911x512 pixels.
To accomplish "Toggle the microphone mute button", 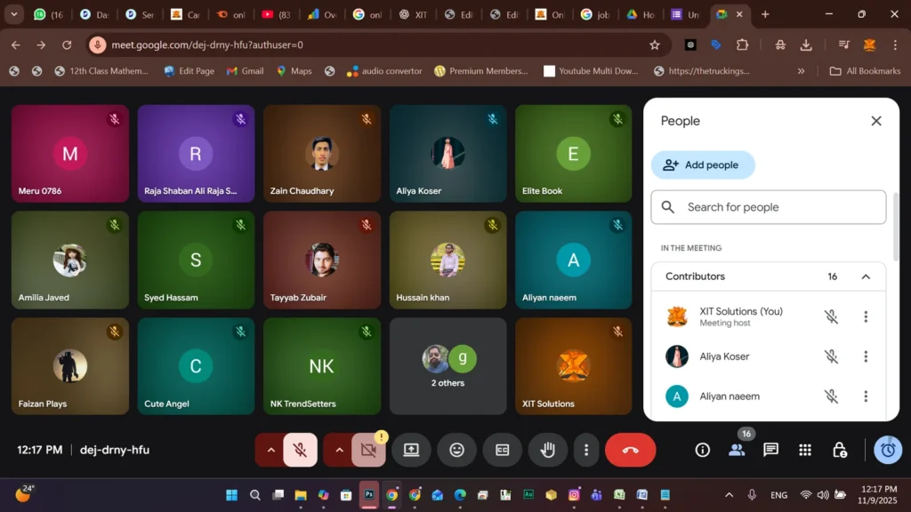I will pyautogui.click(x=301, y=450).
